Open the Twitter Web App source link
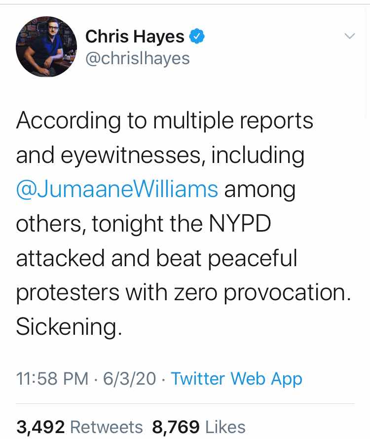370x439 pixels. (x=237, y=379)
